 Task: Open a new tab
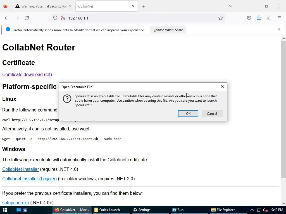(x=144, y=6)
